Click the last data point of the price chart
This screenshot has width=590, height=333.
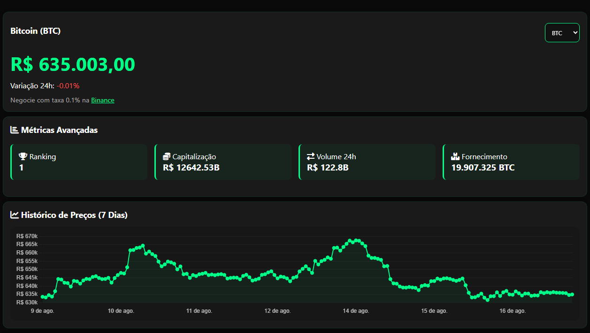[x=572, y=294]
